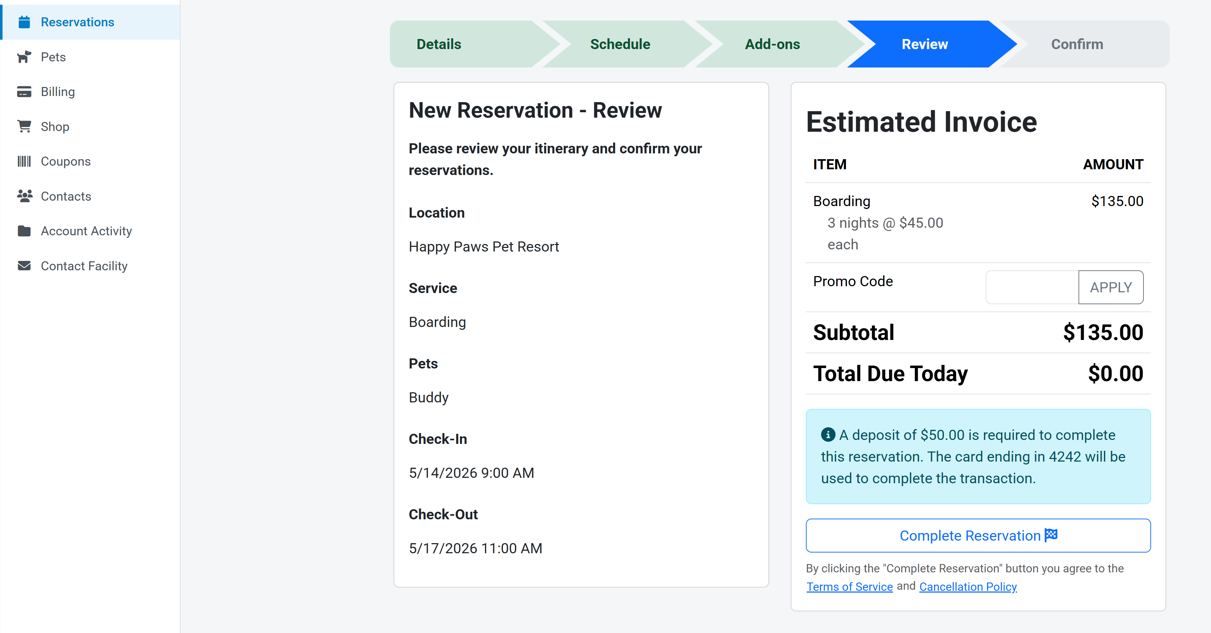Open Contact Facility page
The image size is (1211, 633).
pos(90,266)
